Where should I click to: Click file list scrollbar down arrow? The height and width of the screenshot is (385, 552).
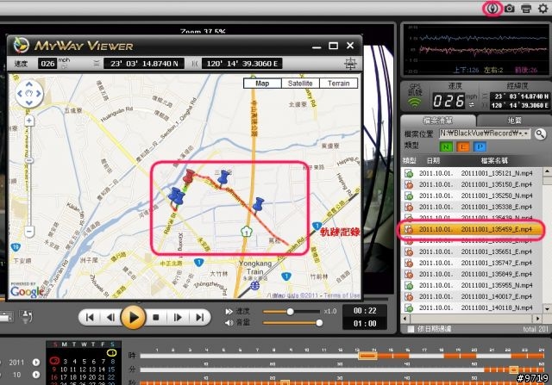pyautogui.click(x=547, y=309)
